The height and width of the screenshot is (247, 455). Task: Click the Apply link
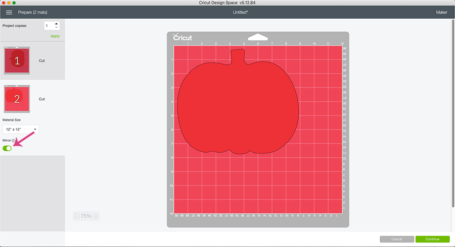[55, 36]
